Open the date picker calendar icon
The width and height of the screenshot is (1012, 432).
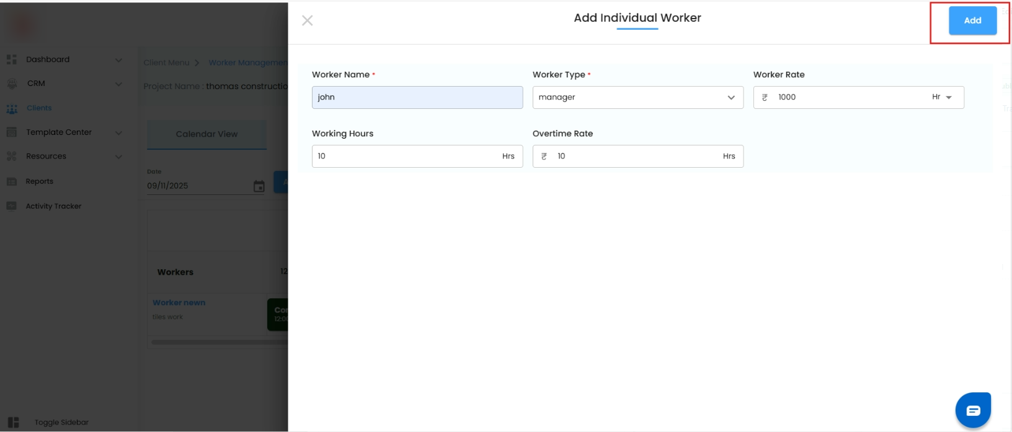coord(259,186)
